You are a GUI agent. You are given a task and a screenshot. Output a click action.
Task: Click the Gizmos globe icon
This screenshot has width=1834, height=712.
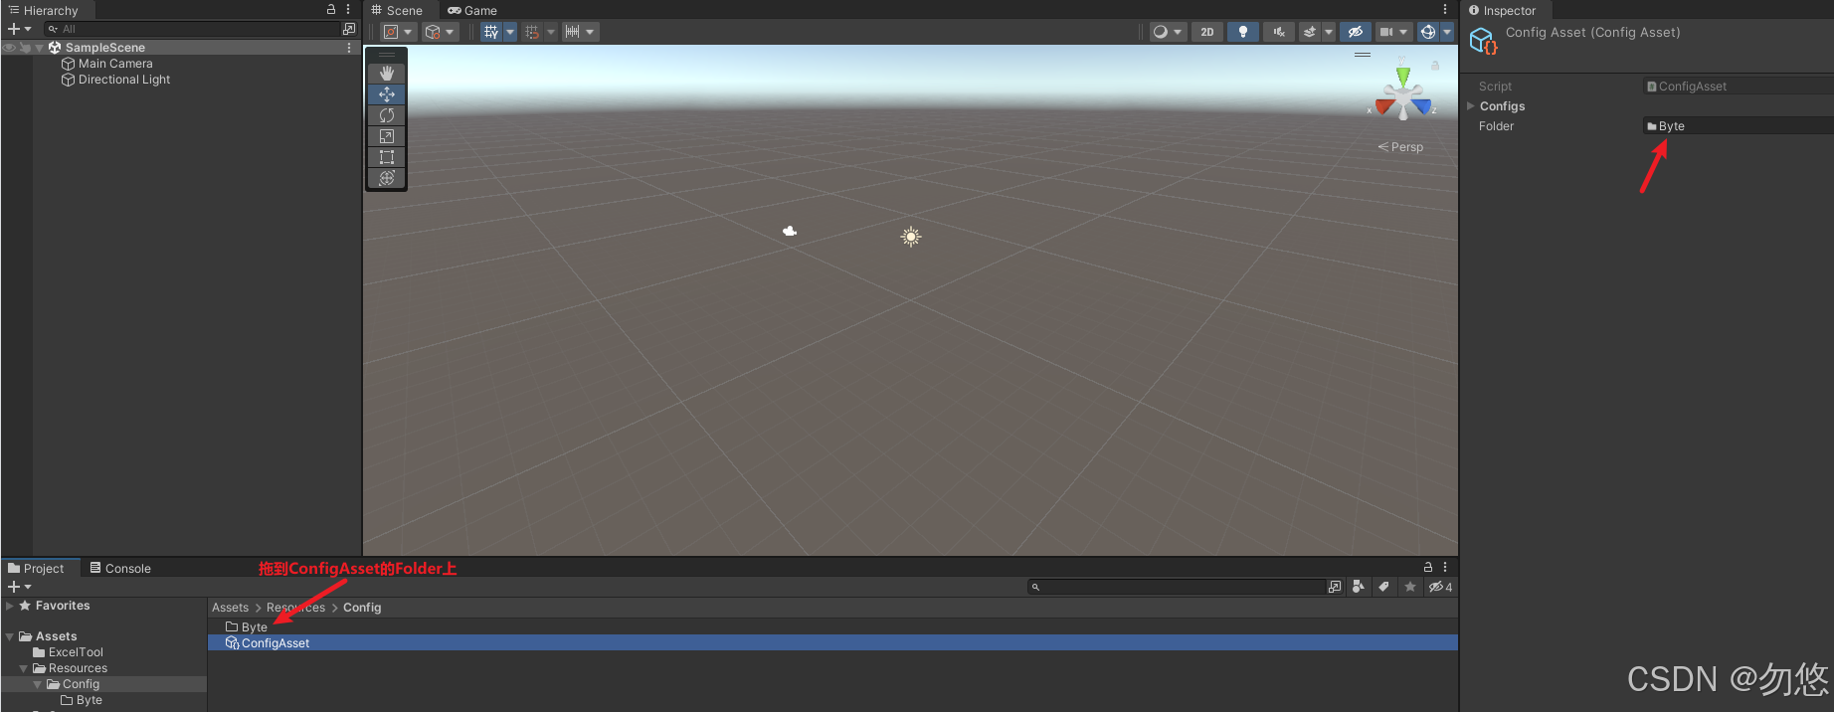click(1428, 32)
